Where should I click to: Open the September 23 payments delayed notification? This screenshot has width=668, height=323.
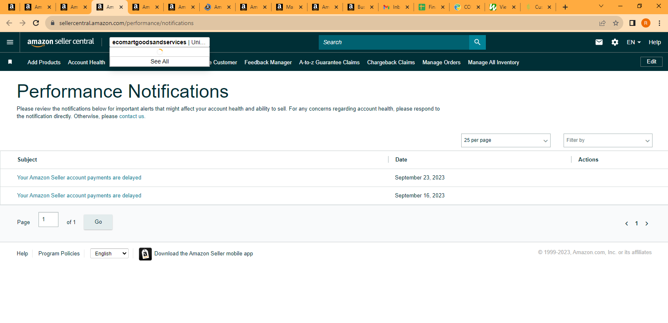pyautogui.click(x=79, y=178)
